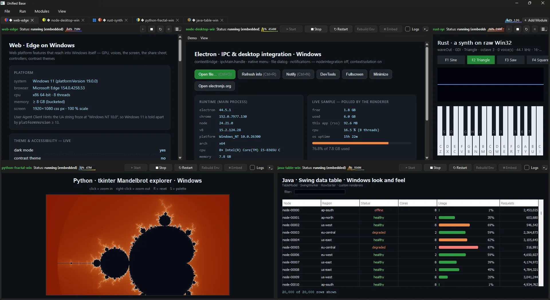This screenshot has height=300, width=550.
Task: Click the usage bar for node-00005
Action: (458, 247)
